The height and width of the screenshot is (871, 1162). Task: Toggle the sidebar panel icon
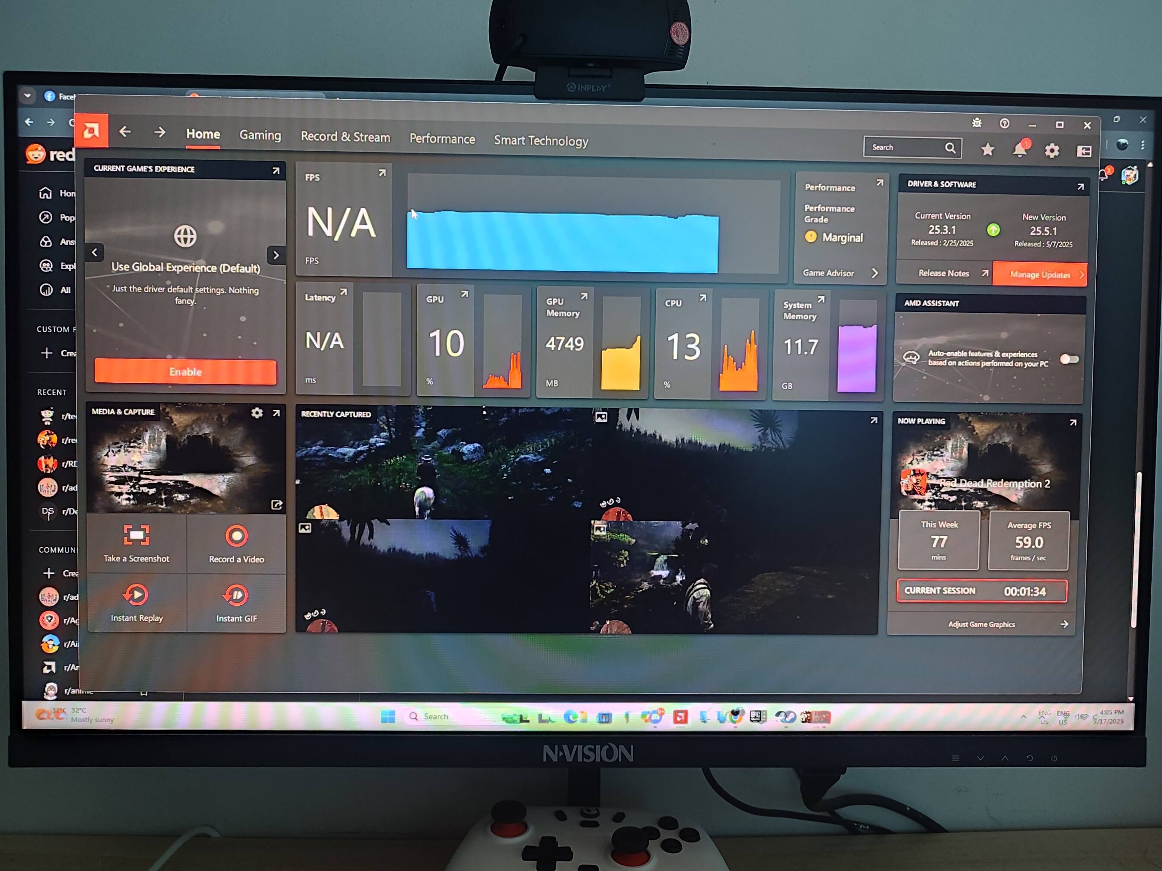[x=1084, y=152]
